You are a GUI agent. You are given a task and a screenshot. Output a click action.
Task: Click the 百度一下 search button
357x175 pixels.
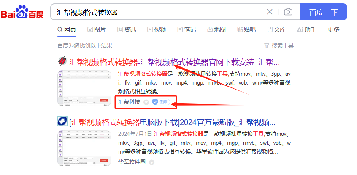point(324,12)
